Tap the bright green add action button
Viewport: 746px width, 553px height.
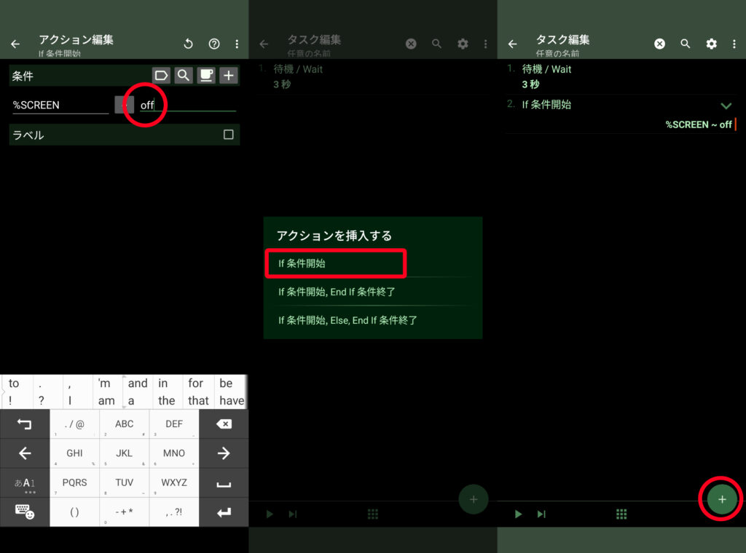(x=722, y=499)
